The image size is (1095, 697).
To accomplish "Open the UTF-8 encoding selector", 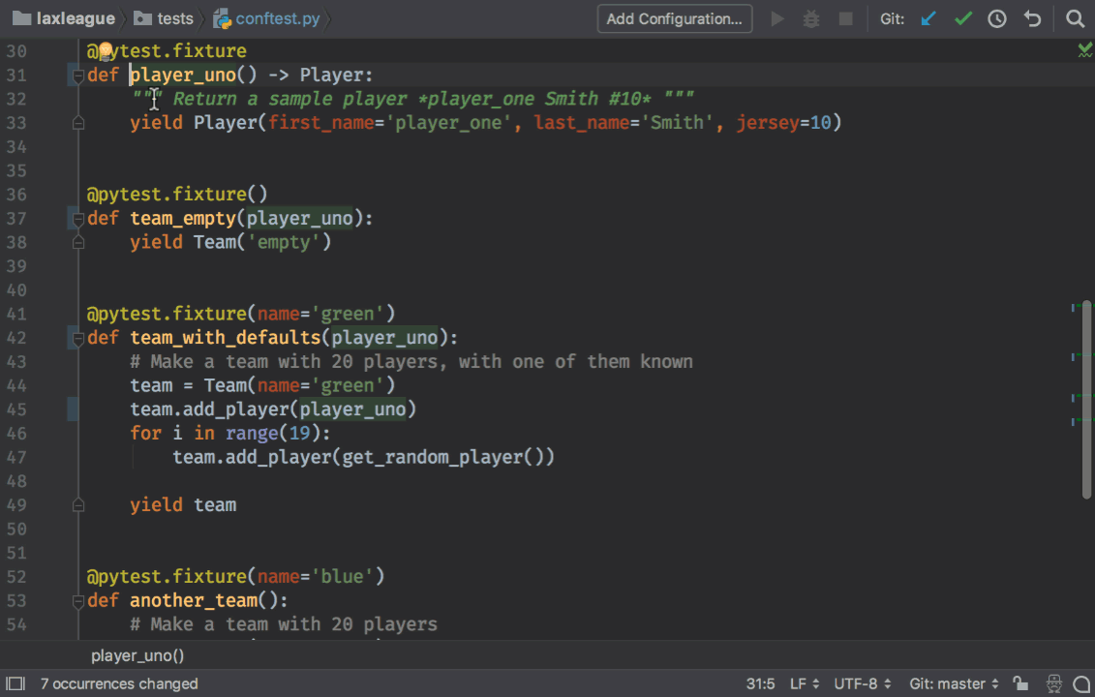I will [857, 683].
